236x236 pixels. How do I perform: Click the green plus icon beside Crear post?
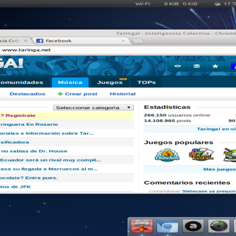pyautogui.click(x=60, y=94)
